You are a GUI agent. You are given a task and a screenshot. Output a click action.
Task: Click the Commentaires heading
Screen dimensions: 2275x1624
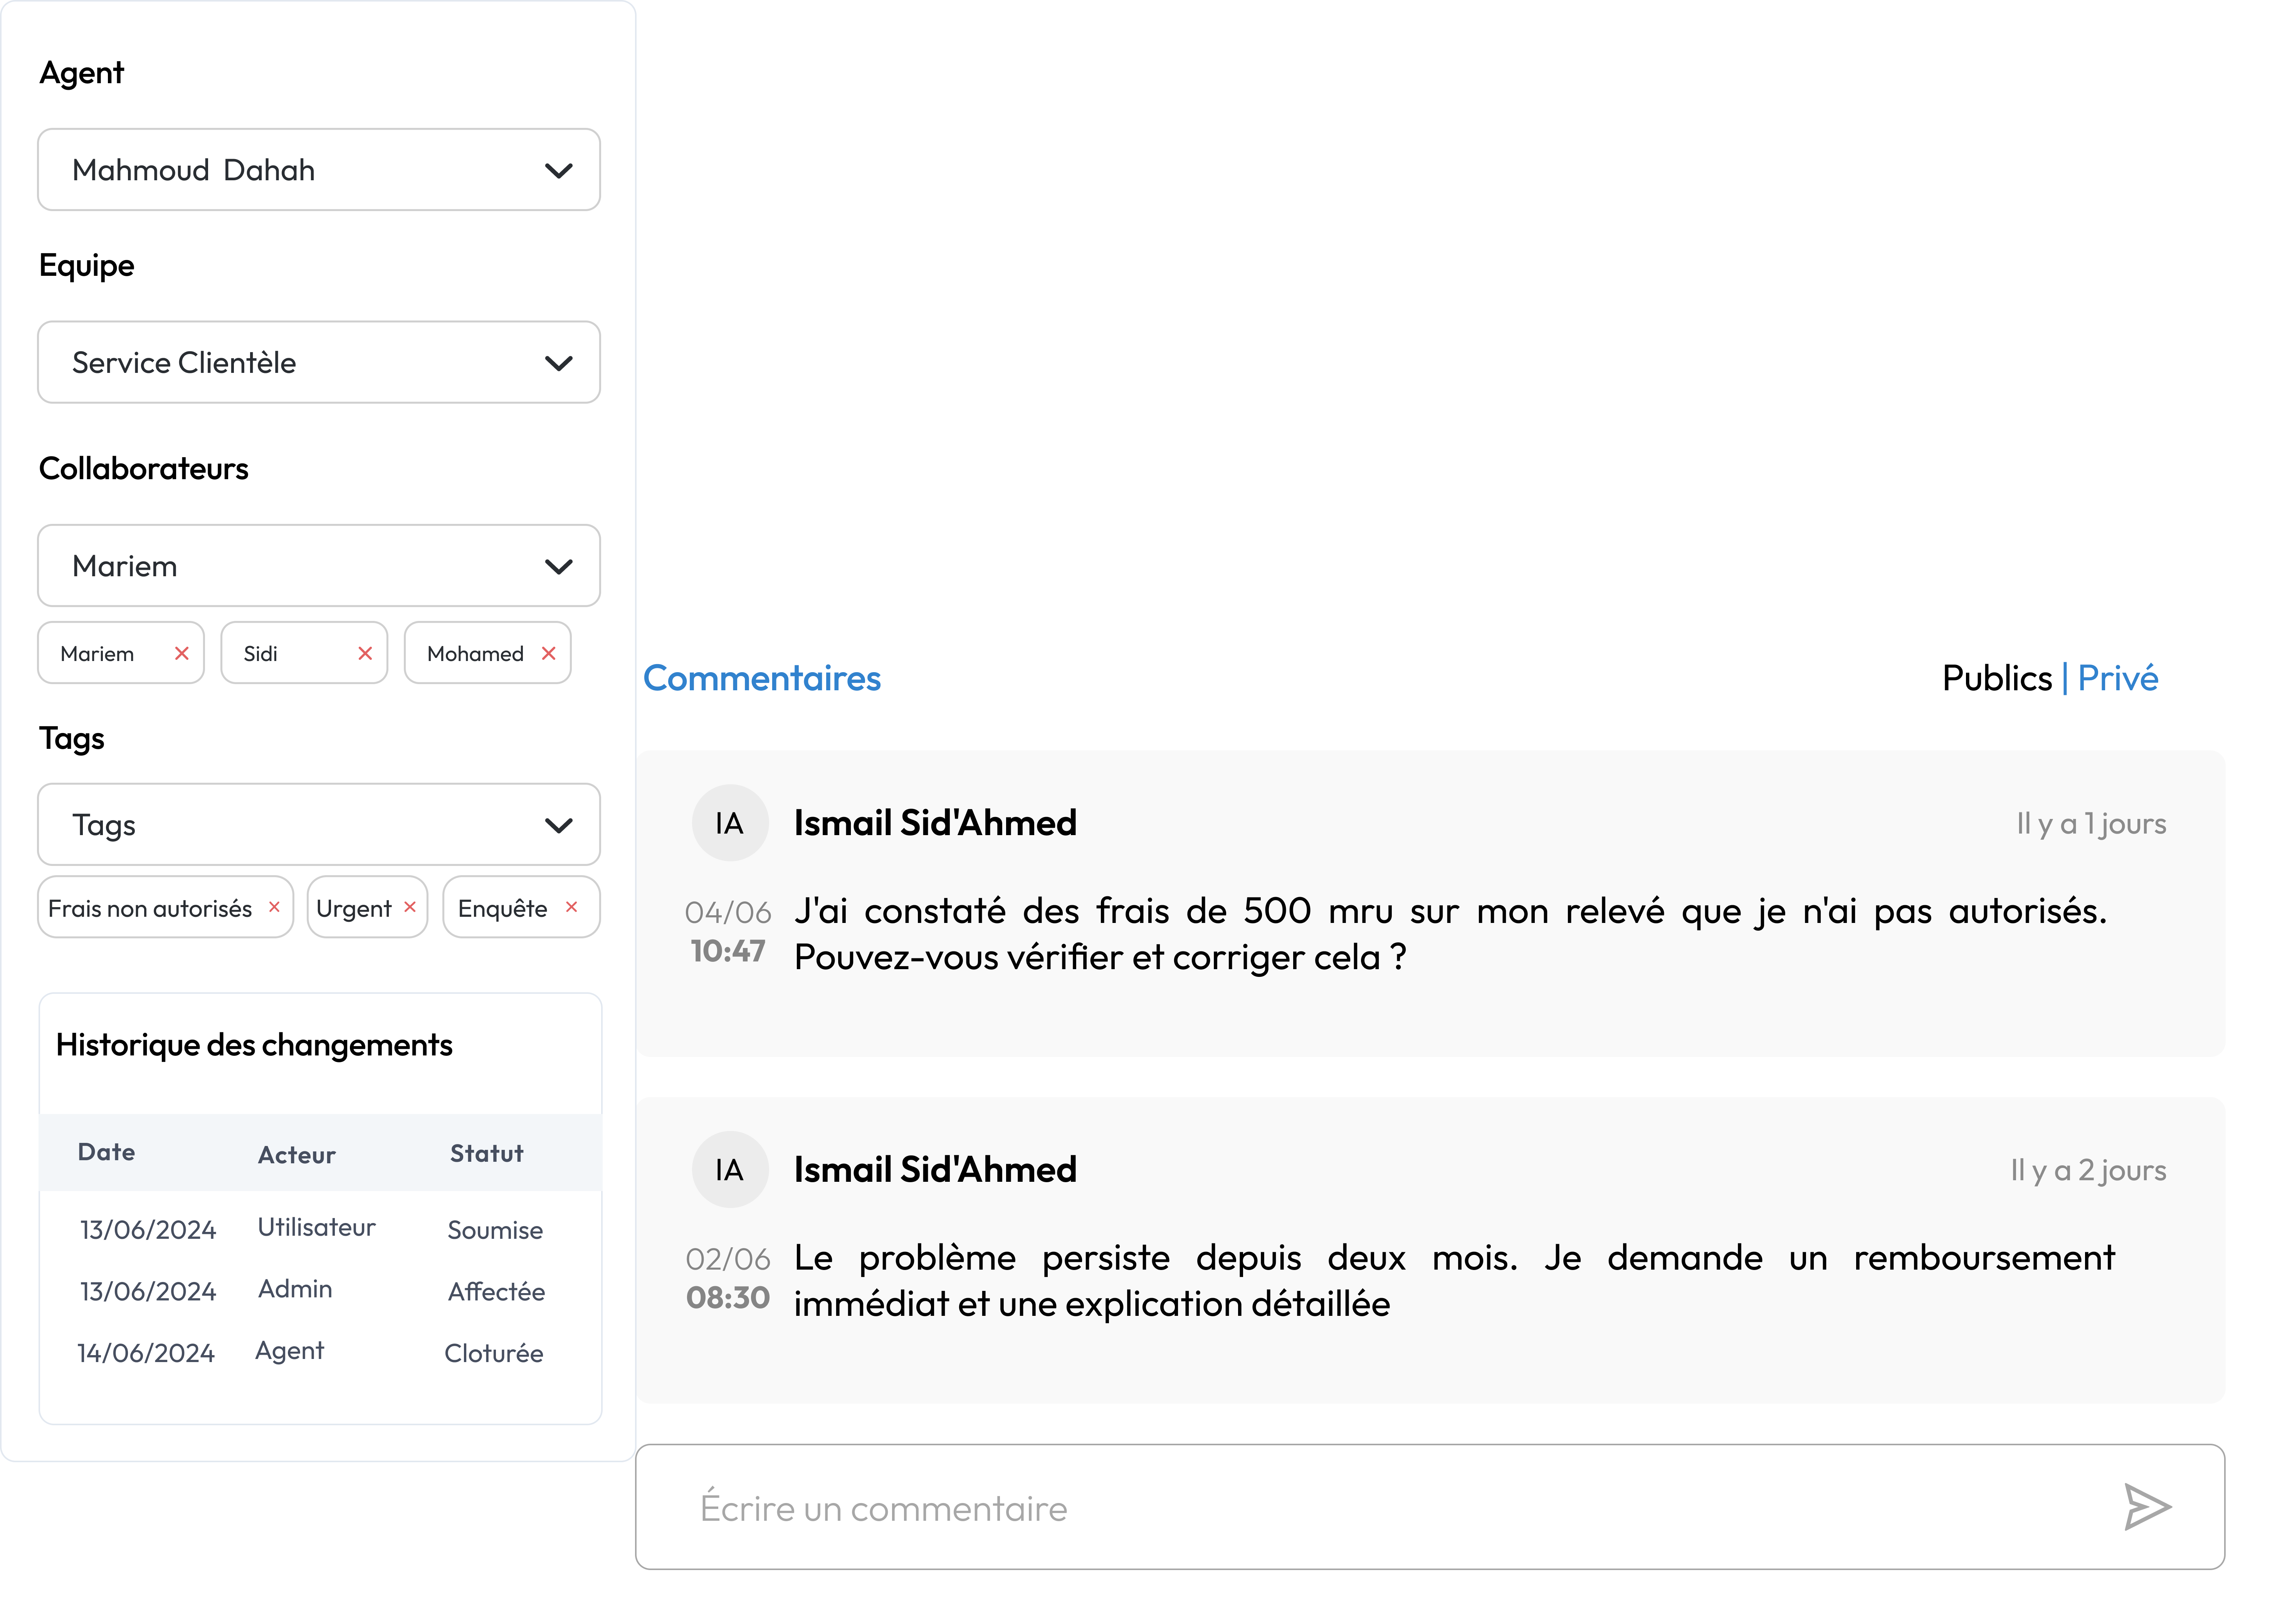pyautogui.click(x=761, y=678)
